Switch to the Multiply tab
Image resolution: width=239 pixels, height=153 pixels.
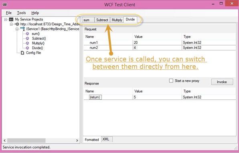[117, 20]
